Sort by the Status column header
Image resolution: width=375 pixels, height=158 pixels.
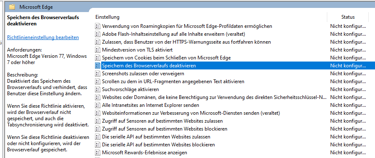coord(348,17)
